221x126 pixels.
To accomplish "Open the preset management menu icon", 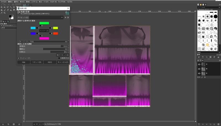I will (x=68, y=17).
